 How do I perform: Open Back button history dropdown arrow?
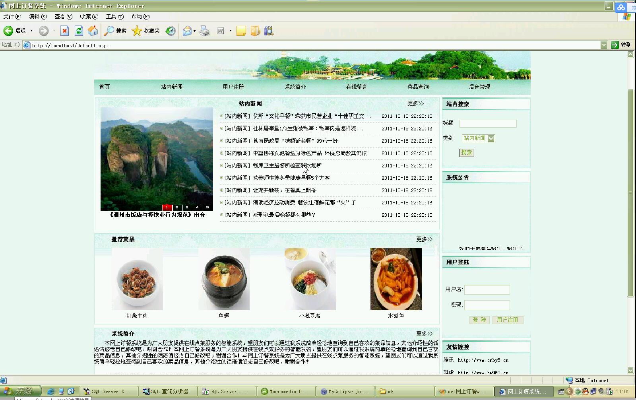click(x=31, y=31)
